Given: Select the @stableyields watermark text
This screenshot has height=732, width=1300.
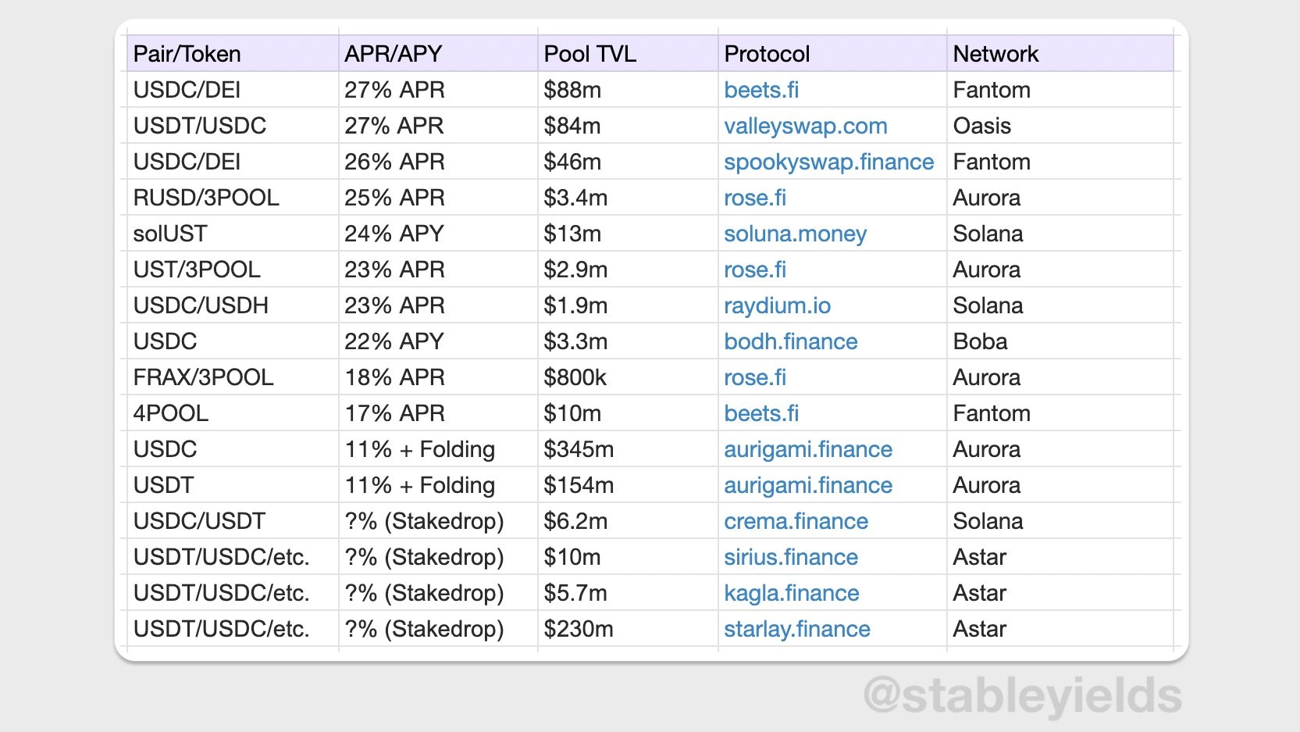Looking at the screenshot, I should click(x=1022, y=695).
